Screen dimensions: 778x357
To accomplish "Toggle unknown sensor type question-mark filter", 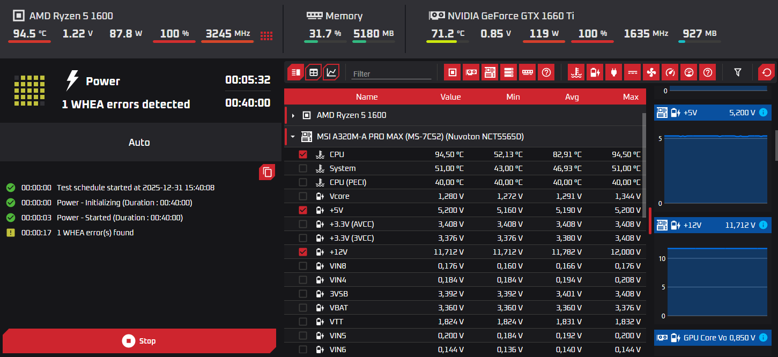I will pos(708,72).
